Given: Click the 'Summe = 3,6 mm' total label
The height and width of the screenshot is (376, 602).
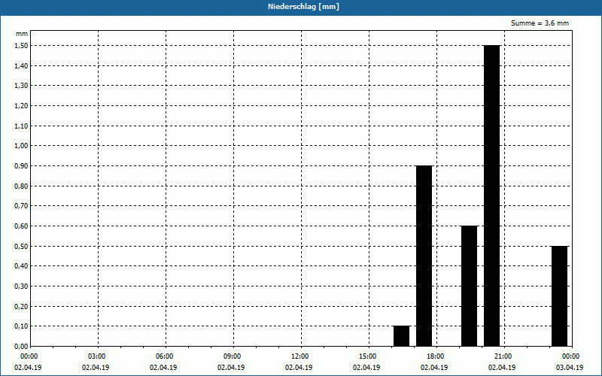Looking at the screenshot, I should click(x=540, y=23).
